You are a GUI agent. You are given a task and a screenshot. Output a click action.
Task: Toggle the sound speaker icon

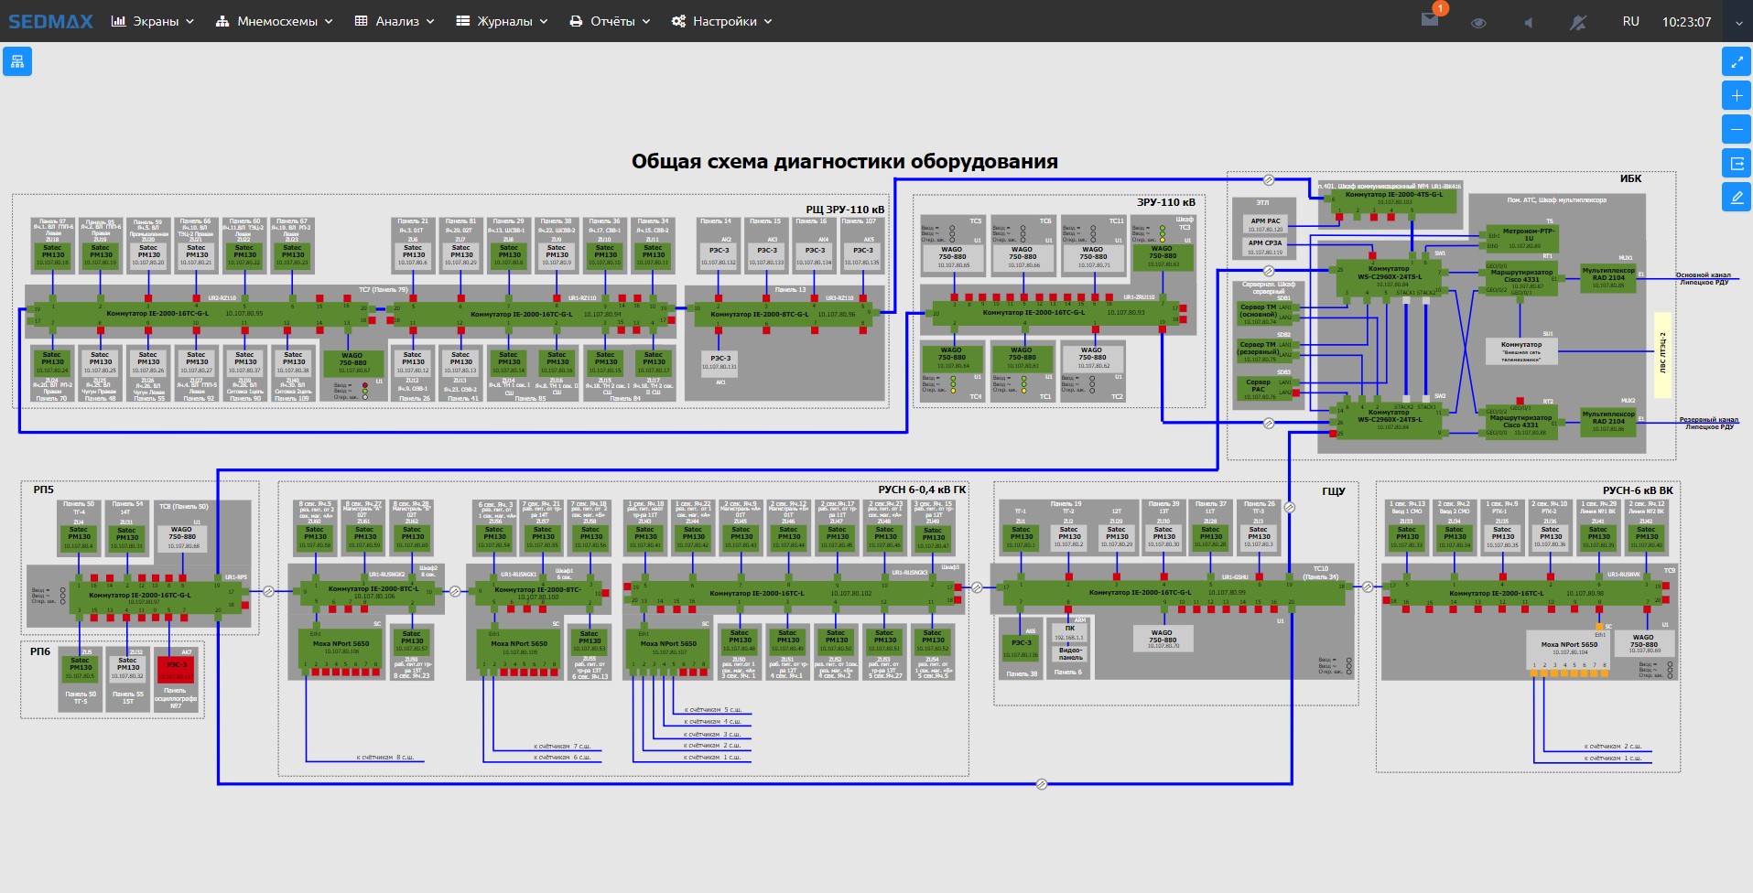pos(1528,22)
